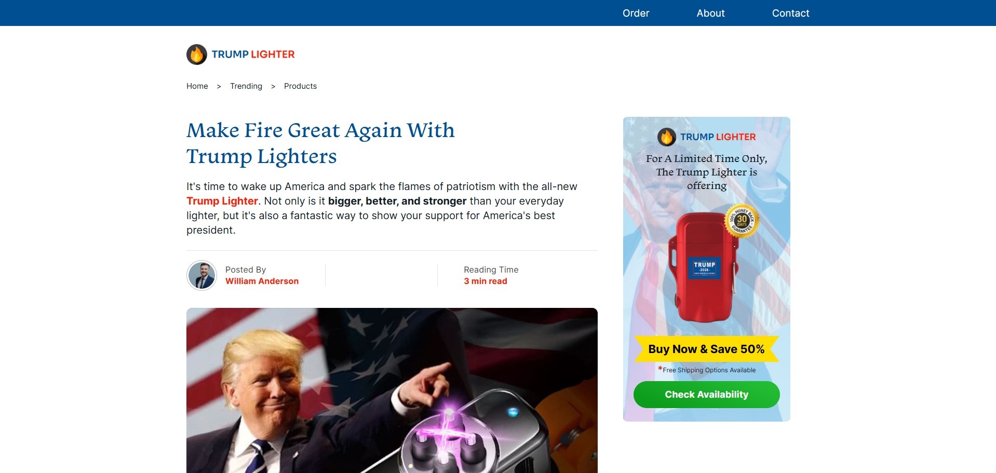Click the Check Availability button
The height and width of the screenshot is (473, 996).
pyautogui.click(x=707, y=395)
